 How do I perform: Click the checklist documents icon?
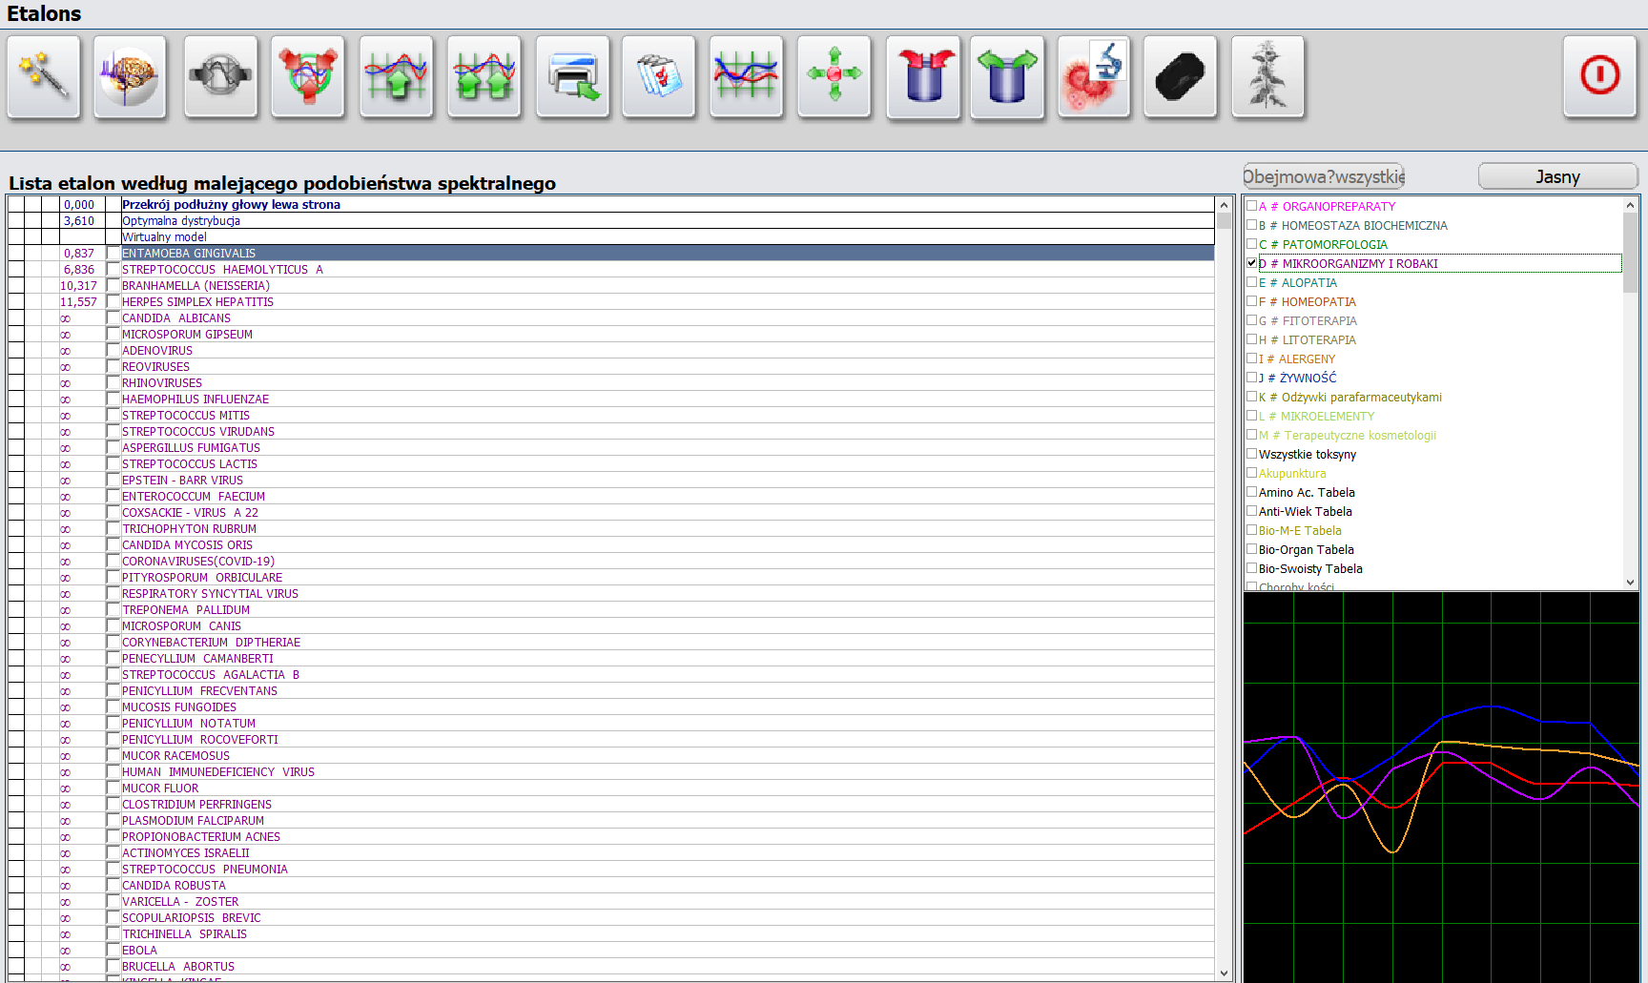tap(659, 77)
